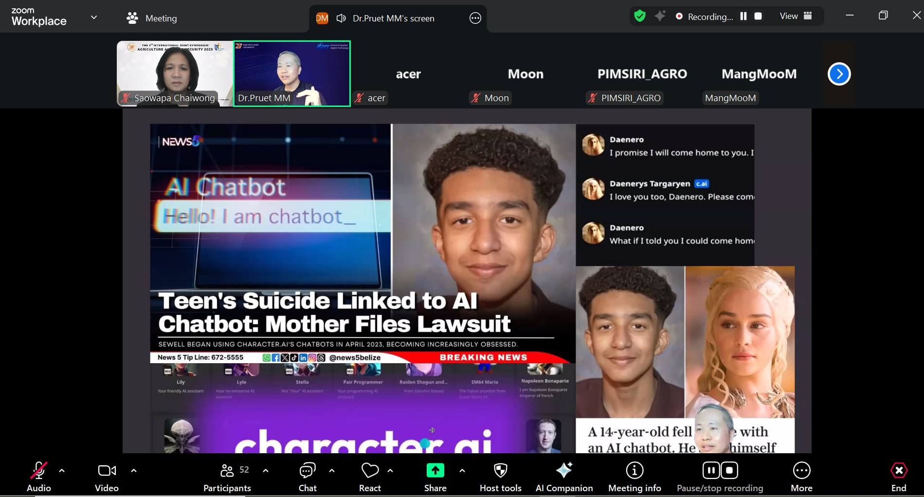This screenshot has width=924, height=497.
Task: Select Saowapa Chaiwong's video thumbnail
Action: [175, 73]
